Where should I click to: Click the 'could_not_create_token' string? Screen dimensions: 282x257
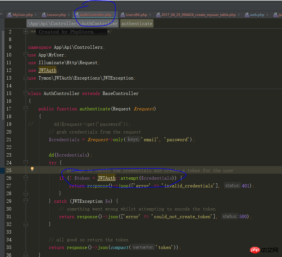(182, 217)
